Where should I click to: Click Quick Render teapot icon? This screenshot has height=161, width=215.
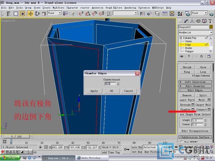coord(211,14)
